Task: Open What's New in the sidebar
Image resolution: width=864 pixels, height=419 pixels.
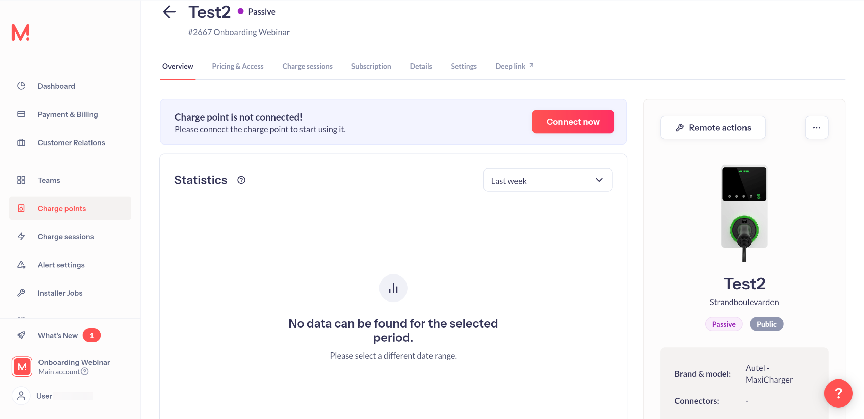Action: 57,335
